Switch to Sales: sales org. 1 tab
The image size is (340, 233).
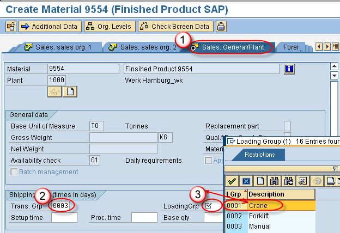point(60,47)
